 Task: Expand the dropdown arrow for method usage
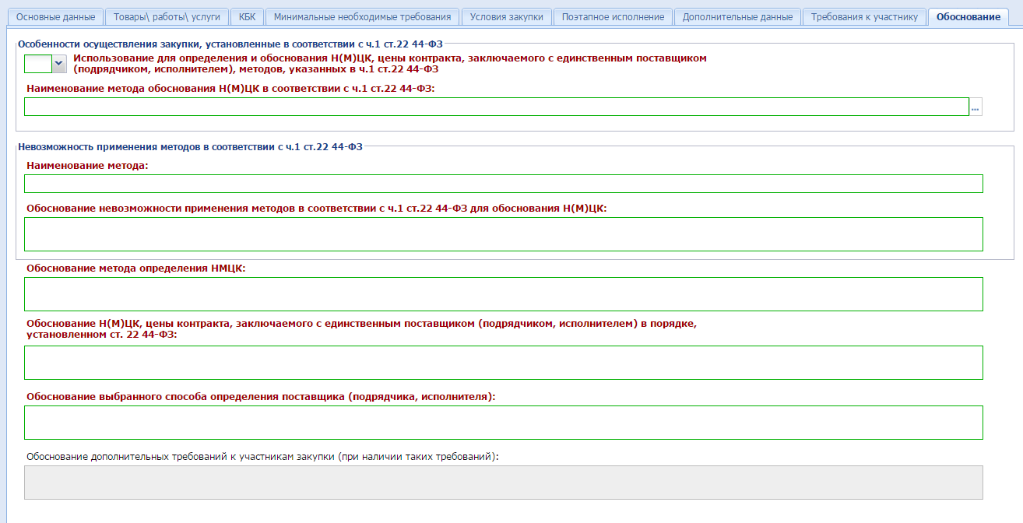coord(59,64)
